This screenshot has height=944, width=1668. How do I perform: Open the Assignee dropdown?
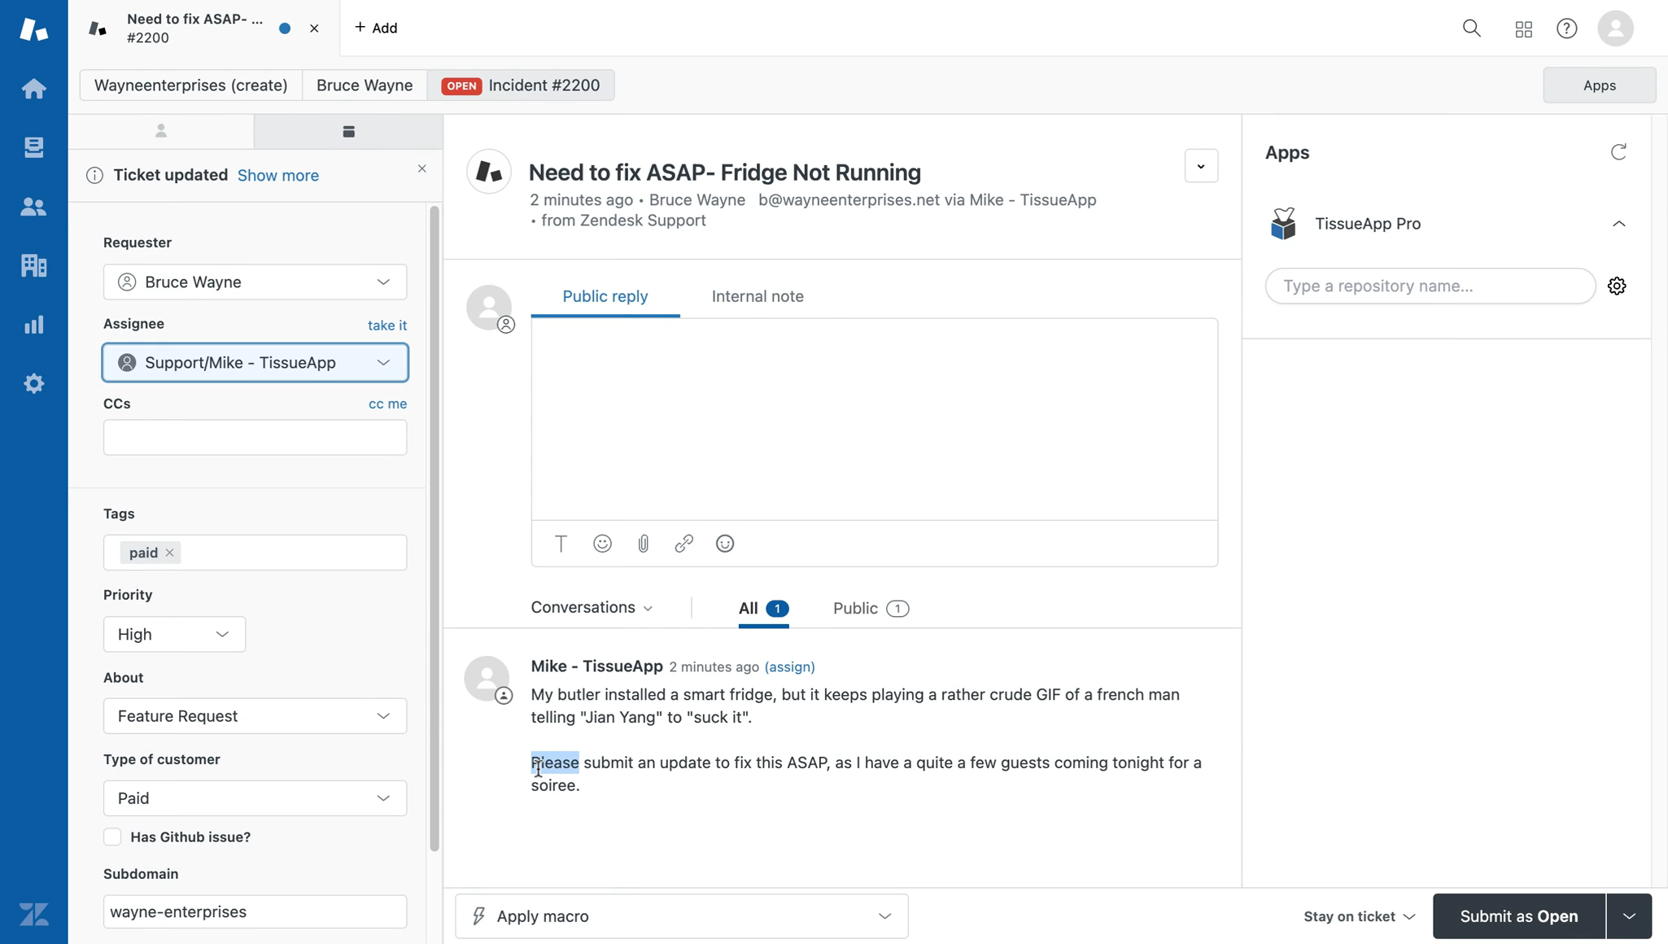click(x=255, y=362)
